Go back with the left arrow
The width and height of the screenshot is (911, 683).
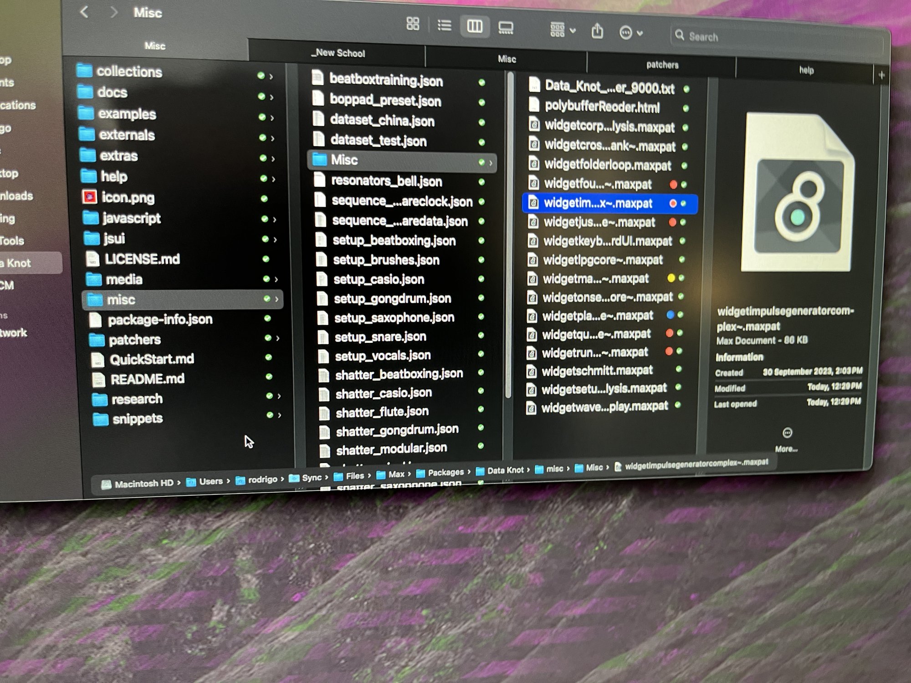pyautogui.click(x=84, y=11)
